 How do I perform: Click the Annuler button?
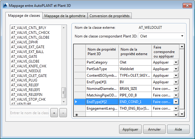point(154,129)
